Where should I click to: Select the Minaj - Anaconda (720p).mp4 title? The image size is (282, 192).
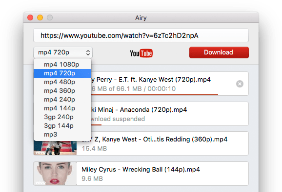point(139,110)
